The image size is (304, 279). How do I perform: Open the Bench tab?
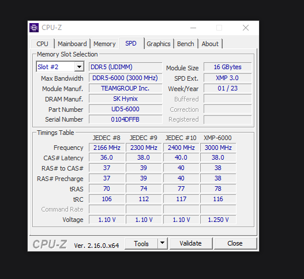[186, 44]
